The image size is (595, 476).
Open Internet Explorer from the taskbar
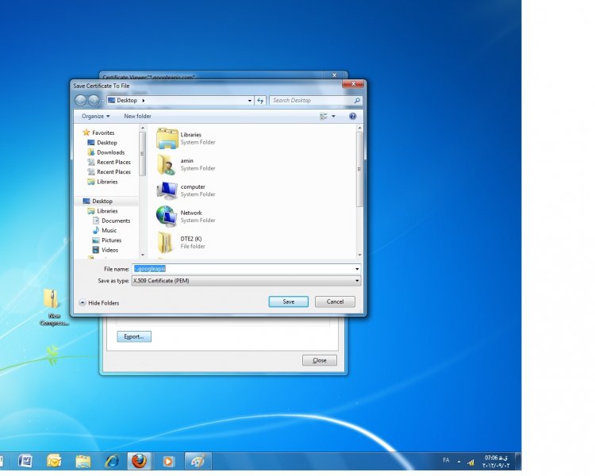(x=112, y=461)
